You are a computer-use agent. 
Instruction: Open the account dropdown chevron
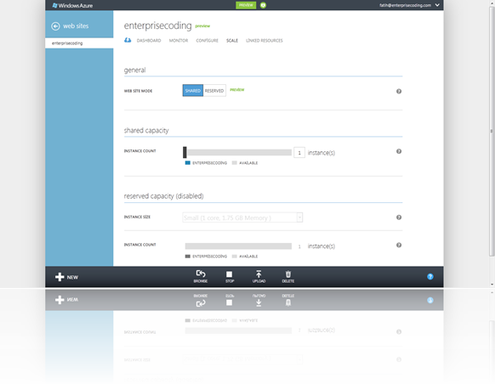437,5
